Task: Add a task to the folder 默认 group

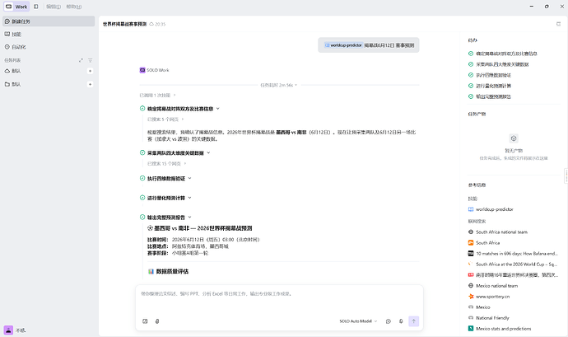Action: (90, 84)
